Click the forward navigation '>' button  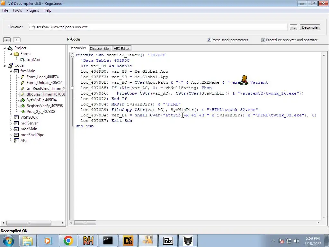click(17, 40)
